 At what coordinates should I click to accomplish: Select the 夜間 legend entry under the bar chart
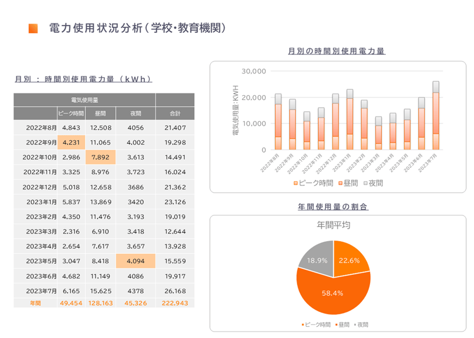click(373, 183)
